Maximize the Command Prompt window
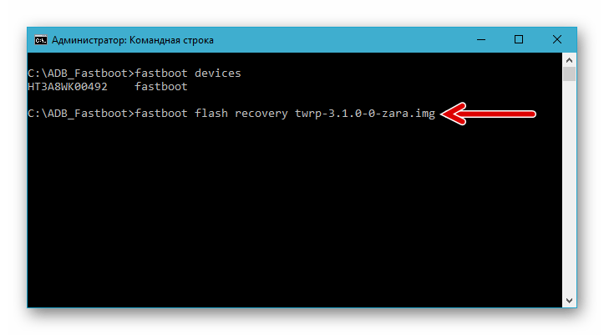Screen dimensions: 604x335 519,39
